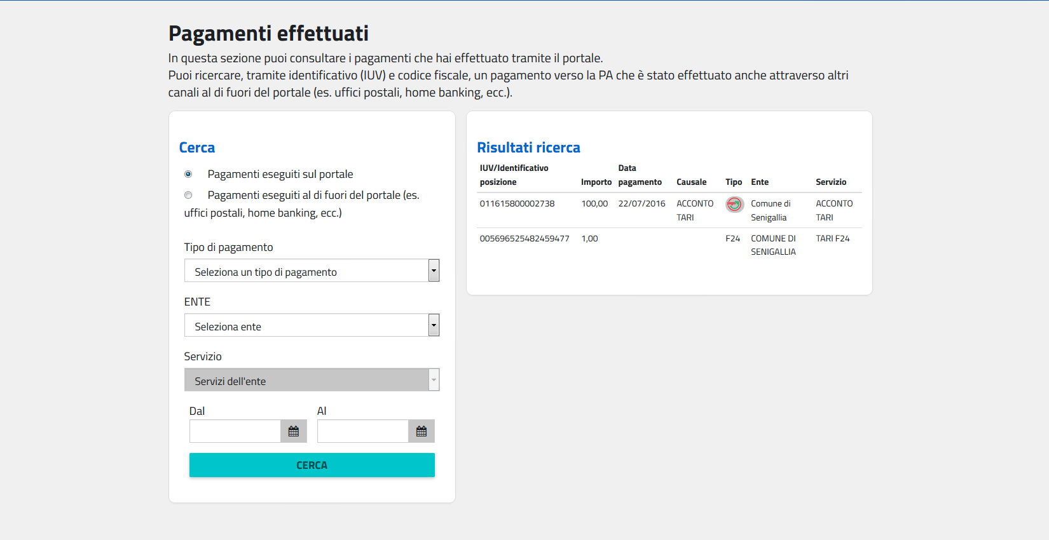Viewport: 1049px width, 540px height.
Task: Click the 'Cerca' panel heading
Action: point(197,147)
